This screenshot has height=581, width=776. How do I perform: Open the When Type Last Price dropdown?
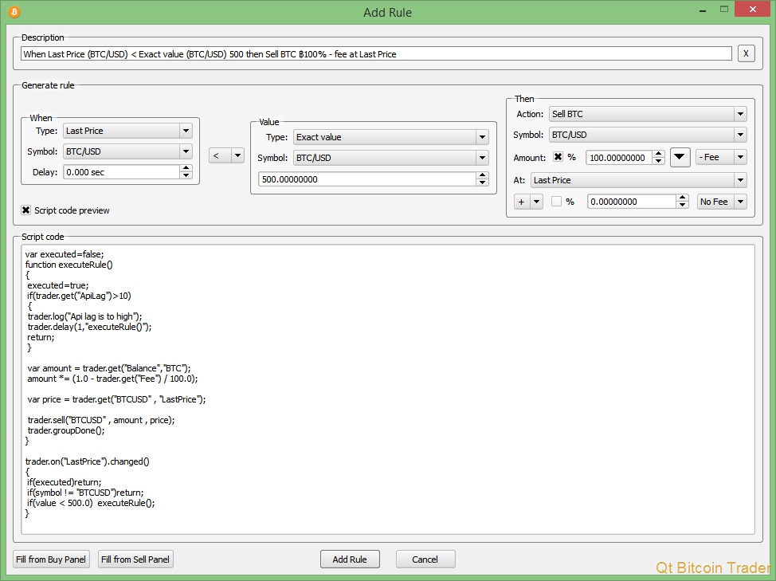click(127, 131)
